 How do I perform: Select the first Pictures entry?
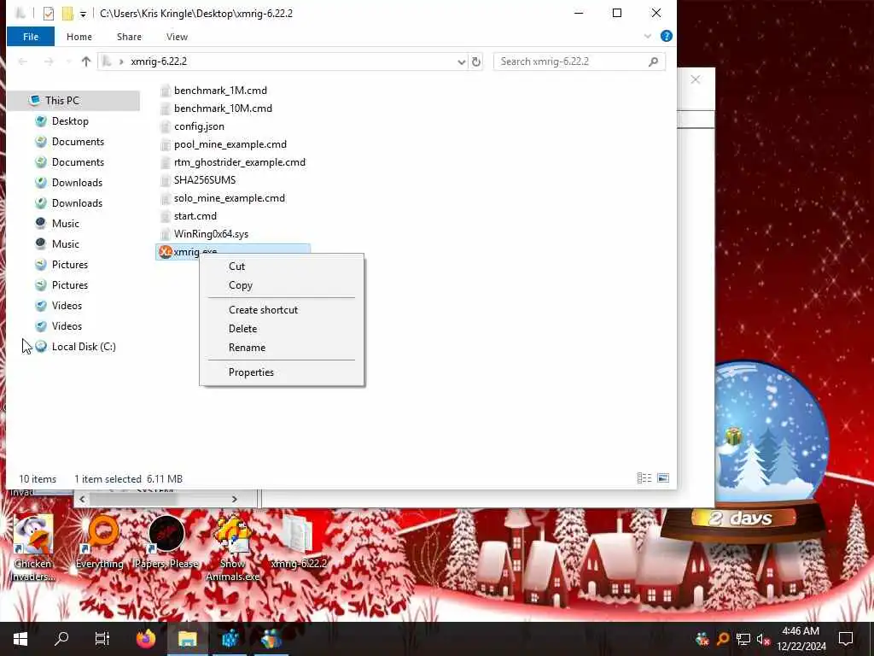pyautogui.click(x=70, y=265)
